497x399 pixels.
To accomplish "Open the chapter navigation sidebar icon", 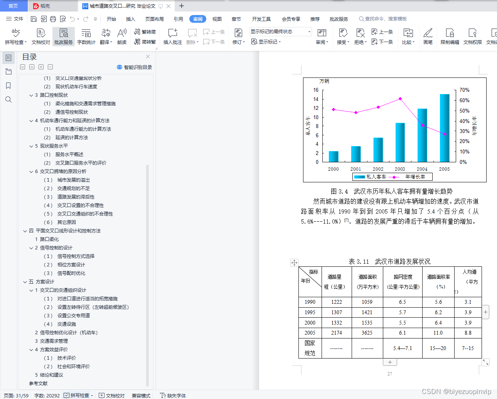I will pos(8,72).
